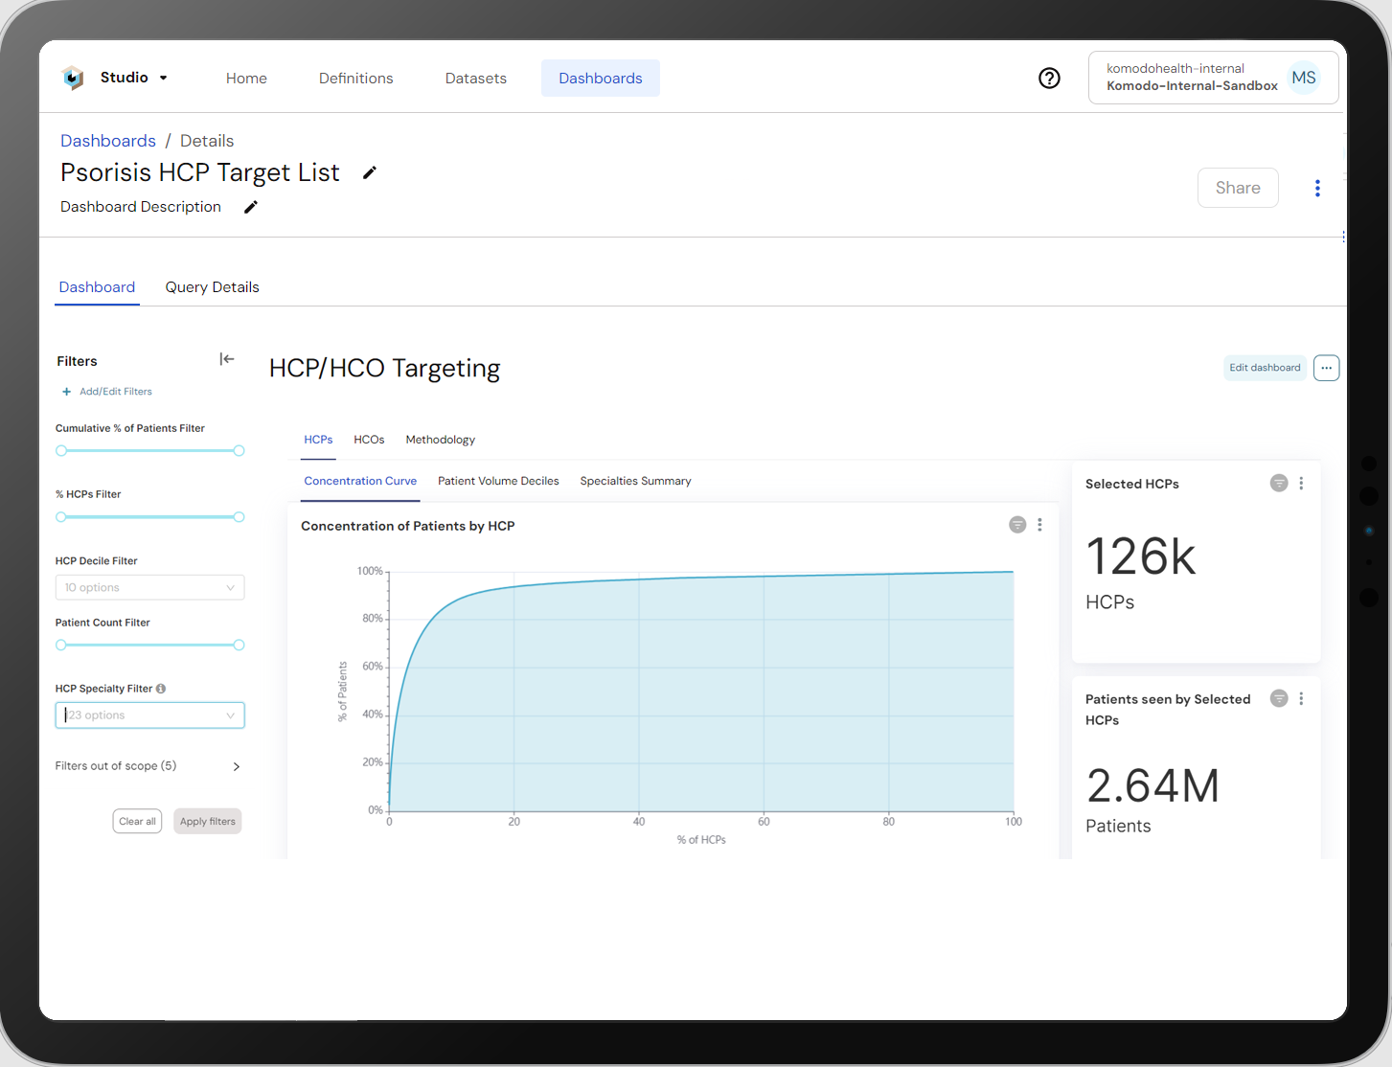Screen dimensions: 1392x1067
Task: Click the Share button
Action: click(x=1238, y=188)
